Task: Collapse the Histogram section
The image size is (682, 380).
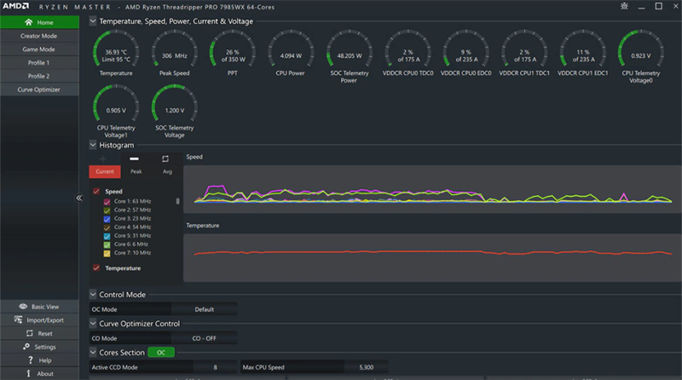Action: (93, 146)
